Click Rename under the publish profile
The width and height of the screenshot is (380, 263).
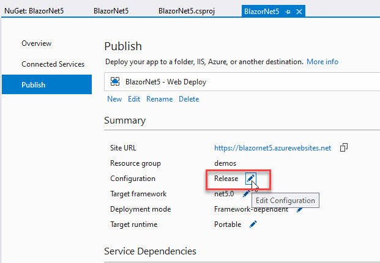[159, 99]
